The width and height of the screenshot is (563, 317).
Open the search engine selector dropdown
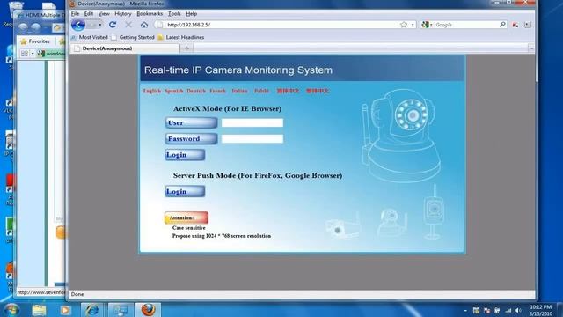point(427,25)
